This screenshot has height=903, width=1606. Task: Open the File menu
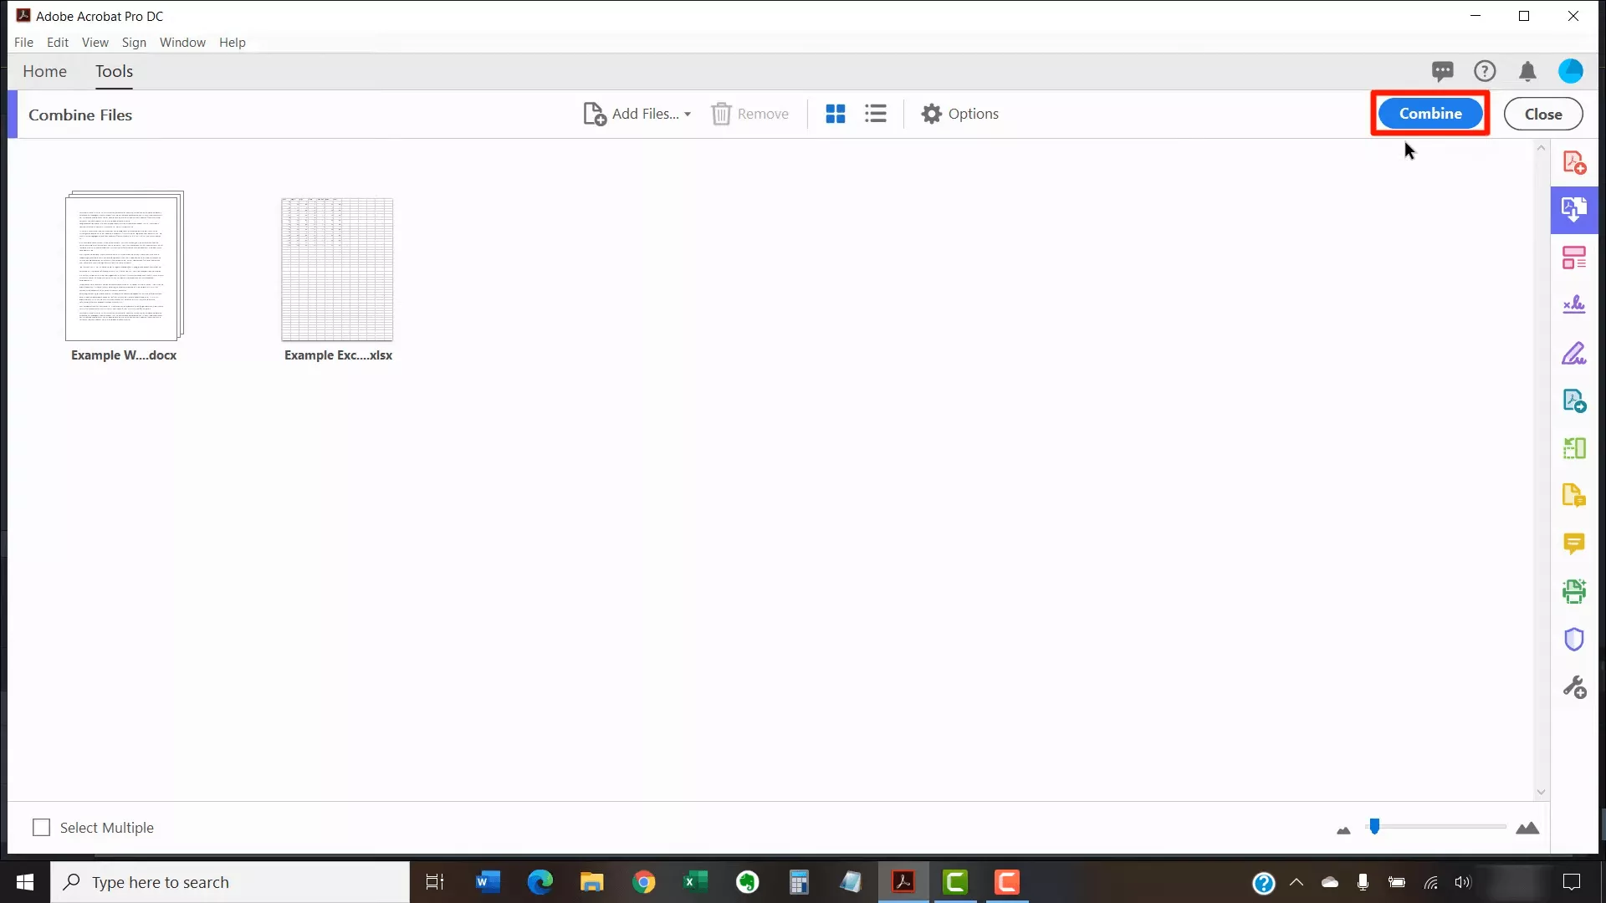23,42
